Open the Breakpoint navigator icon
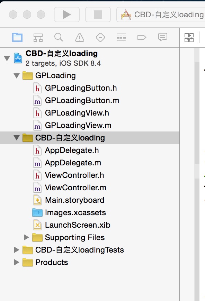 pyautogui.click(x=142, y=37)
